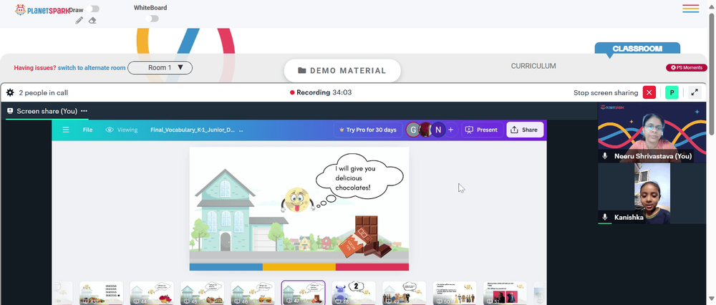The height and width of the screenshot is (305, 716).
Task: Click the green P participant button
Action: [x=672, y=92]
